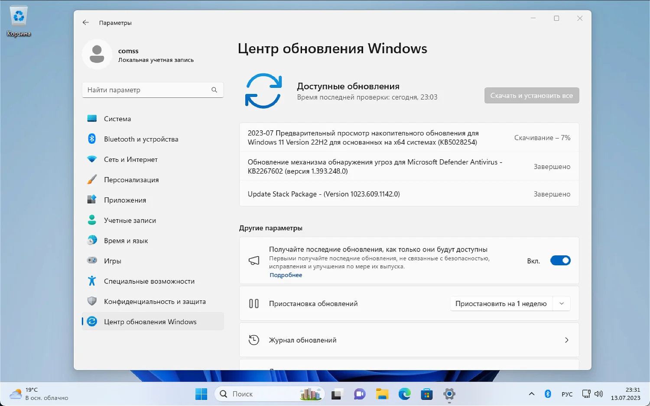The width and height of the screenshot is (650, 406).
Task: Click the KB5028254 update row
Action: [x=409, y=138]
